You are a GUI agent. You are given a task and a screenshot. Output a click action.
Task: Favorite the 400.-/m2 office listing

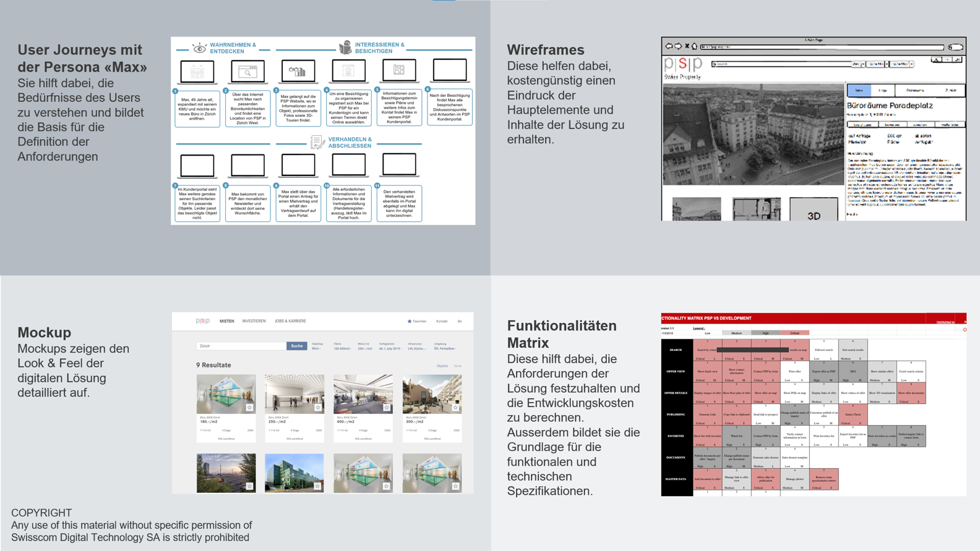[387, 408]
